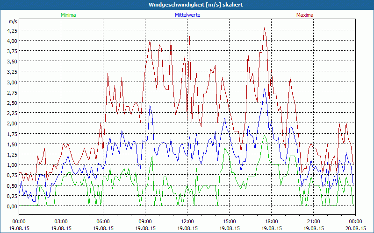
Task: Click the 1,25 y-axis value
Action: tap(12, 155)
